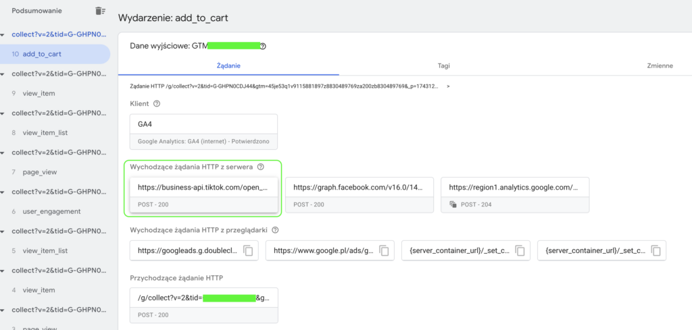Collapse the collect group above user_engagement

tap(5, 192)
